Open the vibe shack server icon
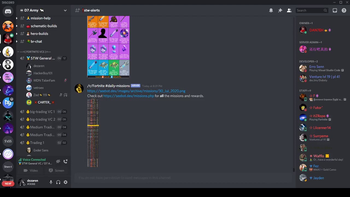The width and height of the screenshot is (350, 197). pos(8,77)
